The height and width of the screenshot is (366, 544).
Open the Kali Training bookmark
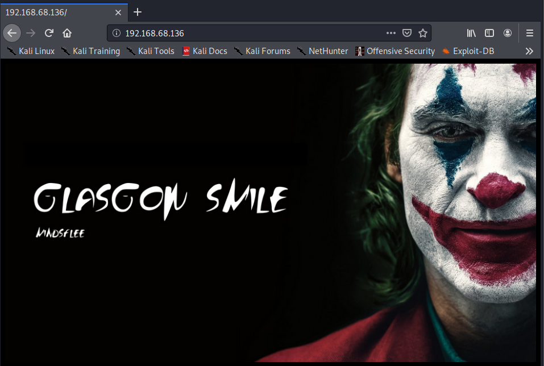coord(90,51)
